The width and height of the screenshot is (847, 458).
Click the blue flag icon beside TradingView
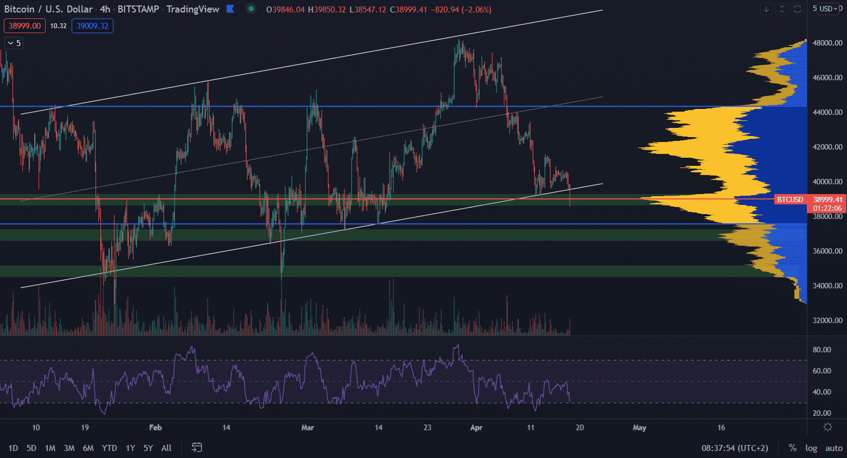point(231,9)
